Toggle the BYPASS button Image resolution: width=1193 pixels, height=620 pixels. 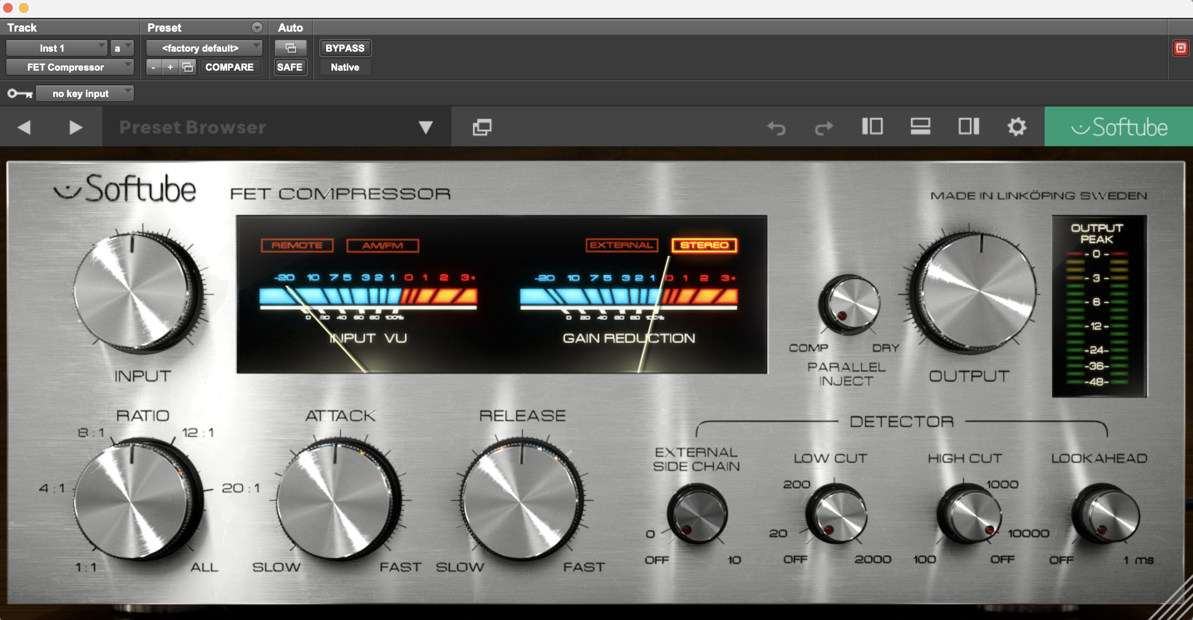tap(345, 48)
